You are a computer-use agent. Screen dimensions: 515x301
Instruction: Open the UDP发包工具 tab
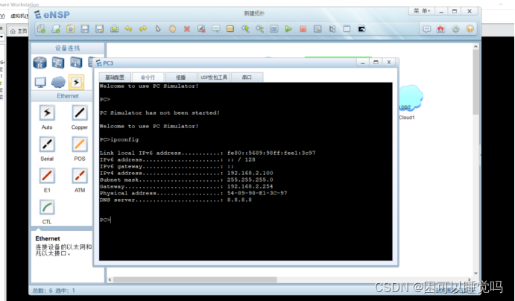[x=214, y=77]
